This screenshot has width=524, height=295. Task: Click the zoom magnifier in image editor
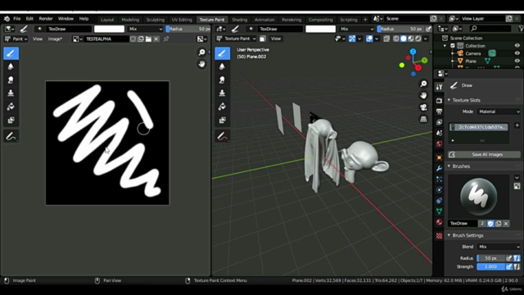coord(201,52)
